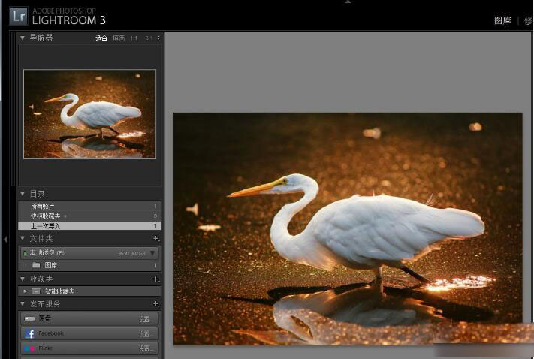Collapse the 发布服务 publish services panel

pos(23,304)
